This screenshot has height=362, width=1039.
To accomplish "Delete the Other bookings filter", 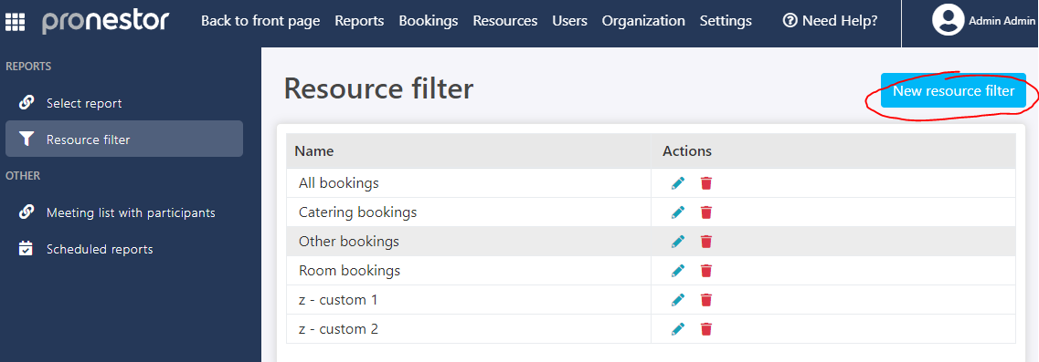I will click(x=706, y=242).
